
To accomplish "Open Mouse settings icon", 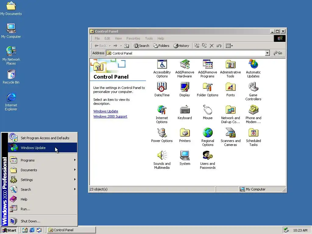I will [x=207, y=112].
